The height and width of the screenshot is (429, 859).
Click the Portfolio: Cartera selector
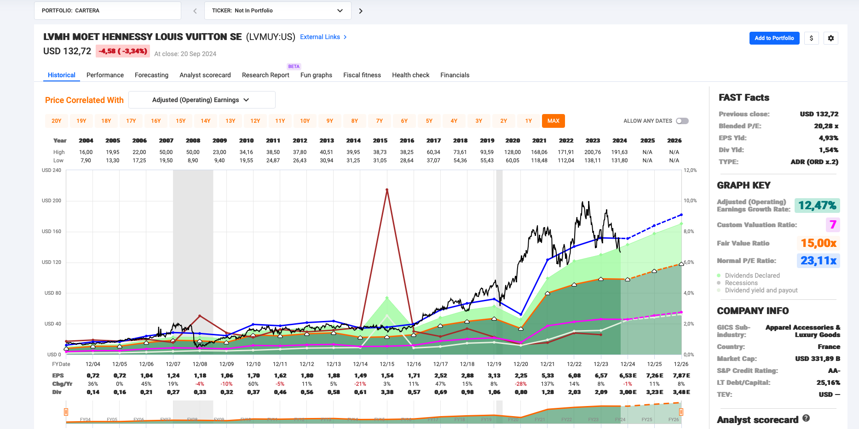coord(108,11)
